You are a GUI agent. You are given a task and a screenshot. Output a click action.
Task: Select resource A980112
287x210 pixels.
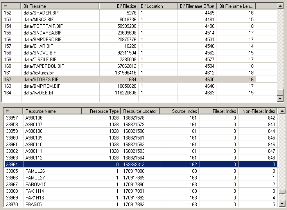[141, 158]
